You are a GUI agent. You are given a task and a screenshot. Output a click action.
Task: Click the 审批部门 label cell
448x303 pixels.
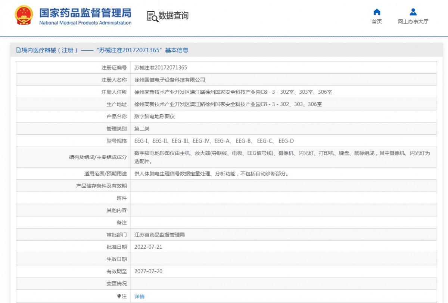74,235
